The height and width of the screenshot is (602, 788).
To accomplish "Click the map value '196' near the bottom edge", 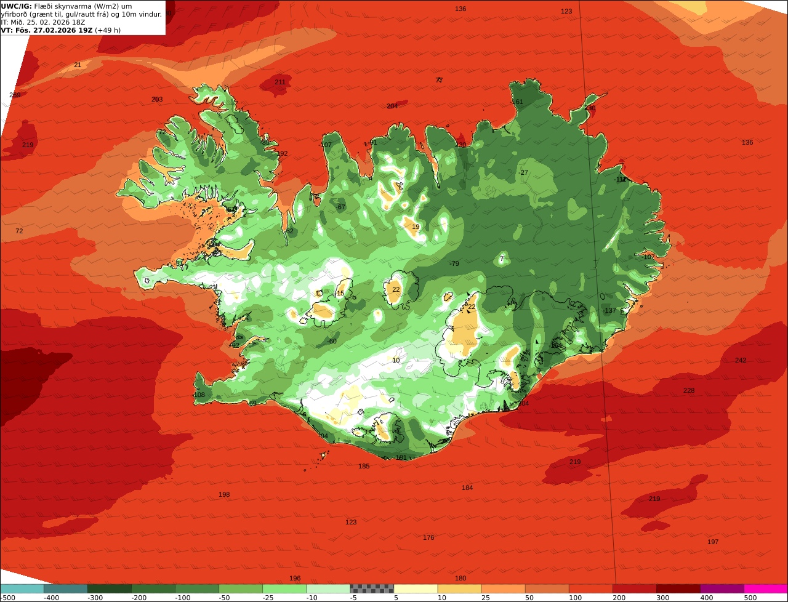I will [295, 578].
